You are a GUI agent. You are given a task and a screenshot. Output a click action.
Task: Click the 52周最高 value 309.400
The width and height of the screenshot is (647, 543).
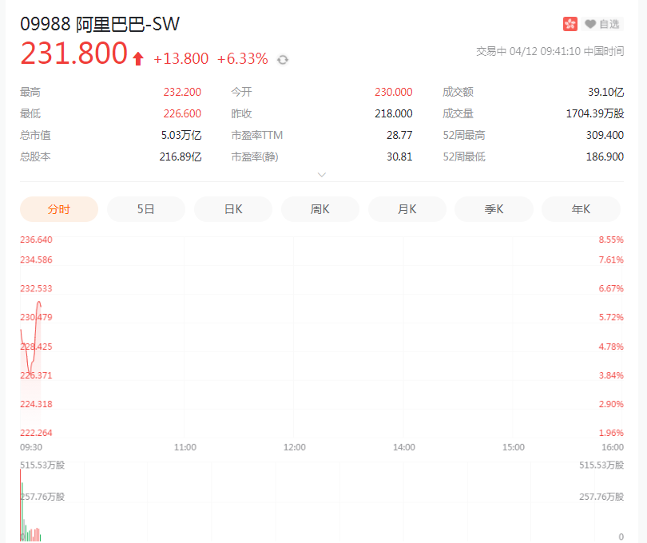pyautogui.click(x=605, y=135)
